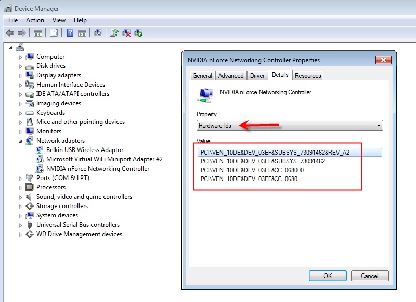Open the Properties toolbar icon

[54, 33]
